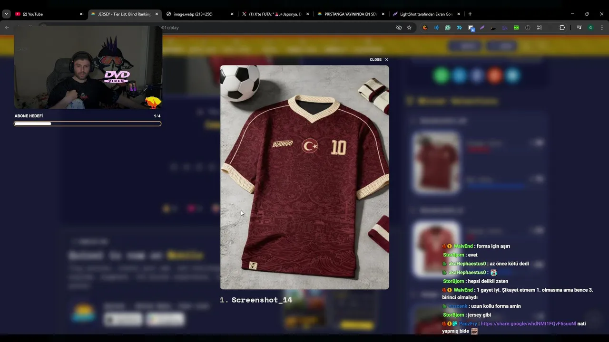The width and height of the screenshot is (609, 342).
Task: Open the tab search dropdown arrow
Action: (x=6, y=14)
